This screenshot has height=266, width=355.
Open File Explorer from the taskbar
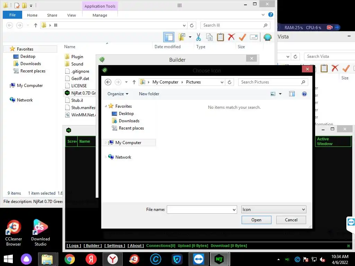pyautogui.click(x=47, y=259)
